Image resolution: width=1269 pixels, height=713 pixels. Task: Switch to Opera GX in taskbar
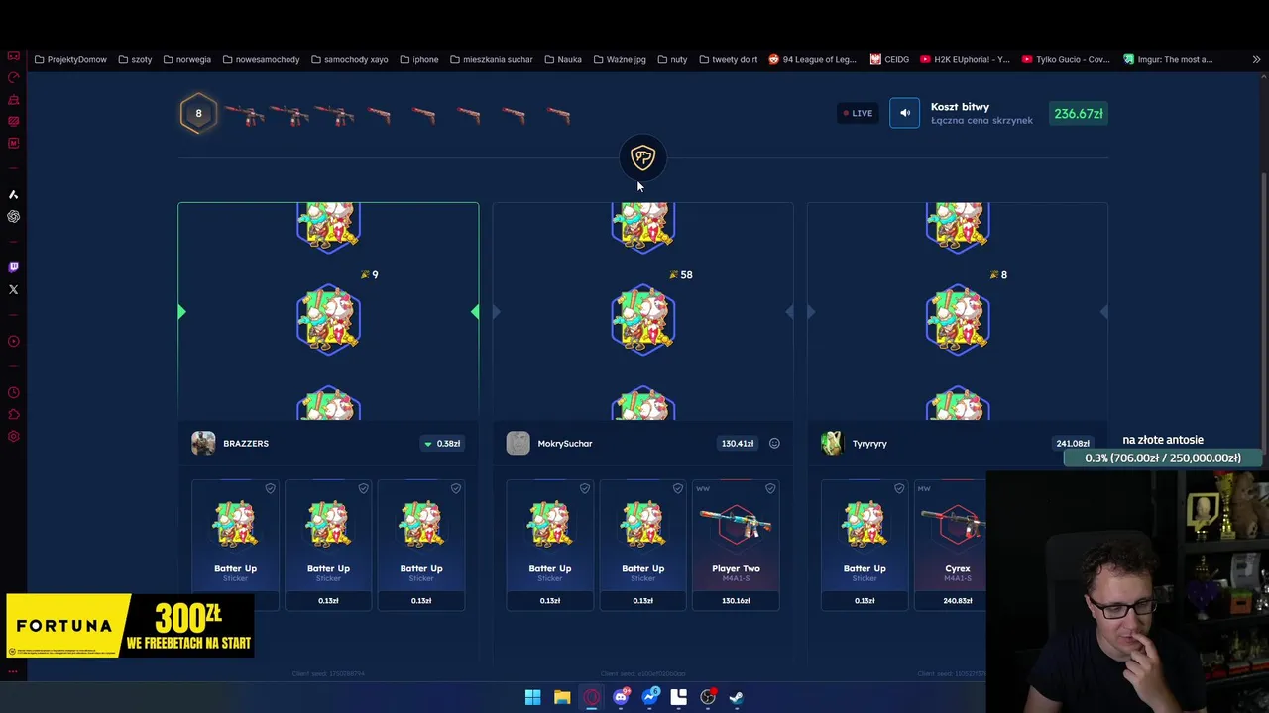click(x=591, y=697)
